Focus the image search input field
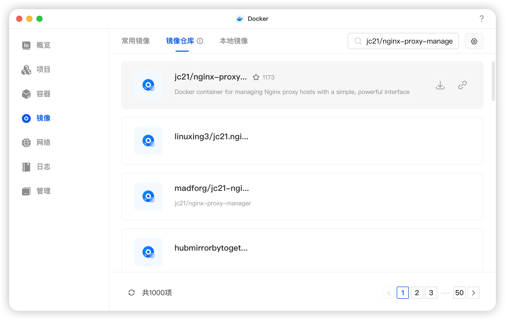505x320 pixels. 403,41
